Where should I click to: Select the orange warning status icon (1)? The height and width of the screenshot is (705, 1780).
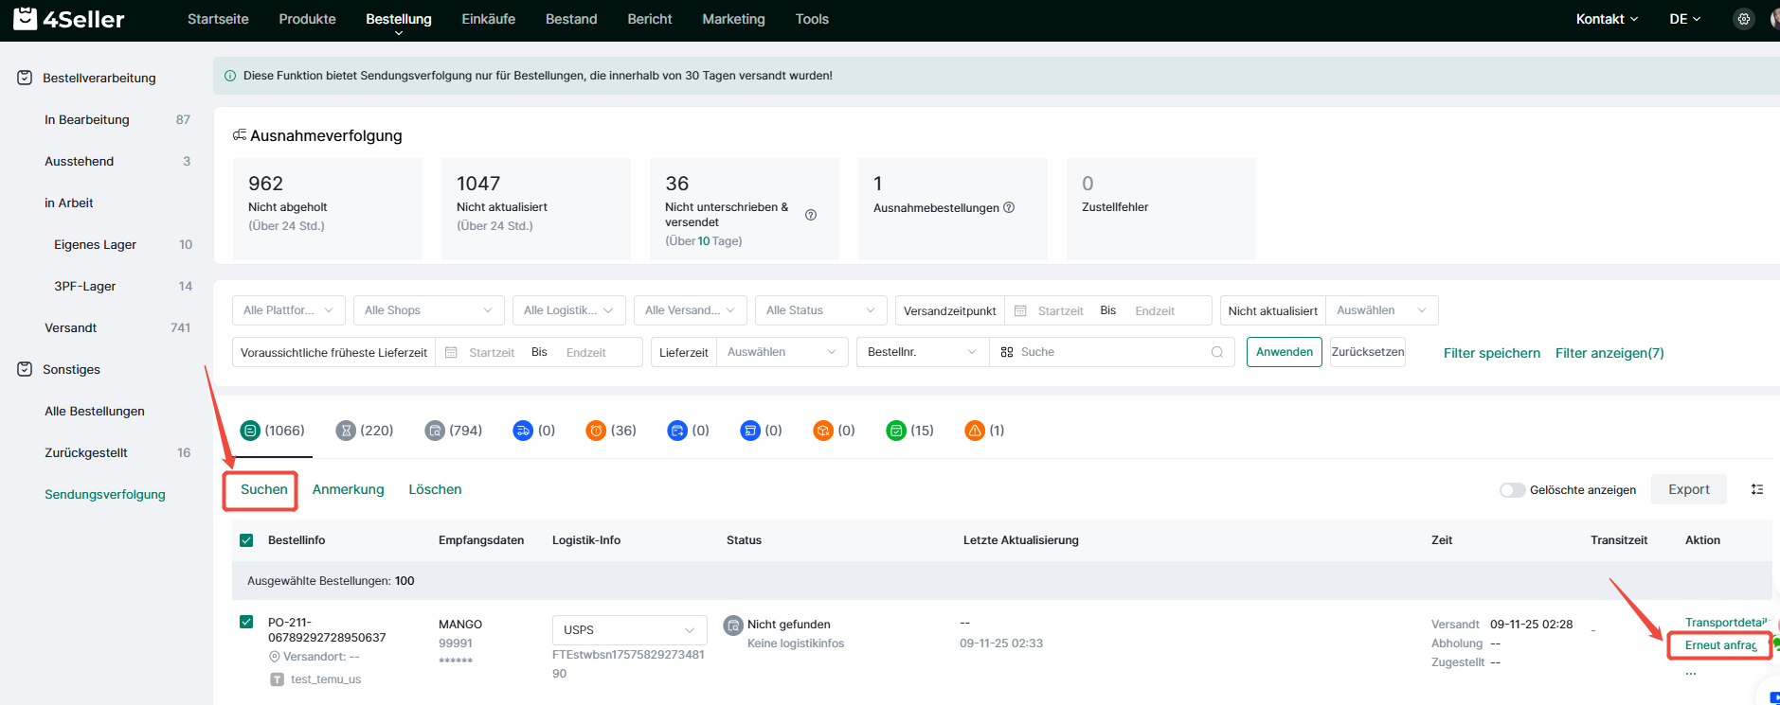975,431
